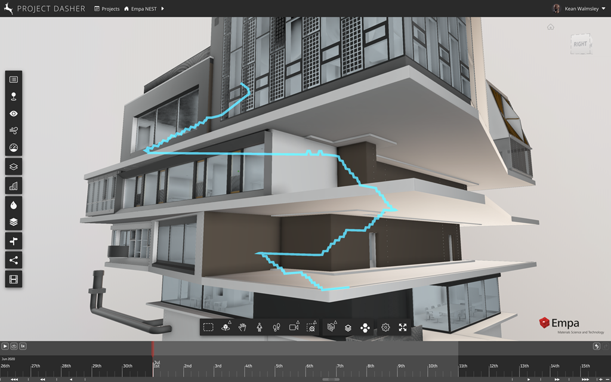Toggle the timeline loop button
Screen dimensions: 611x382
tap(13, 346)
